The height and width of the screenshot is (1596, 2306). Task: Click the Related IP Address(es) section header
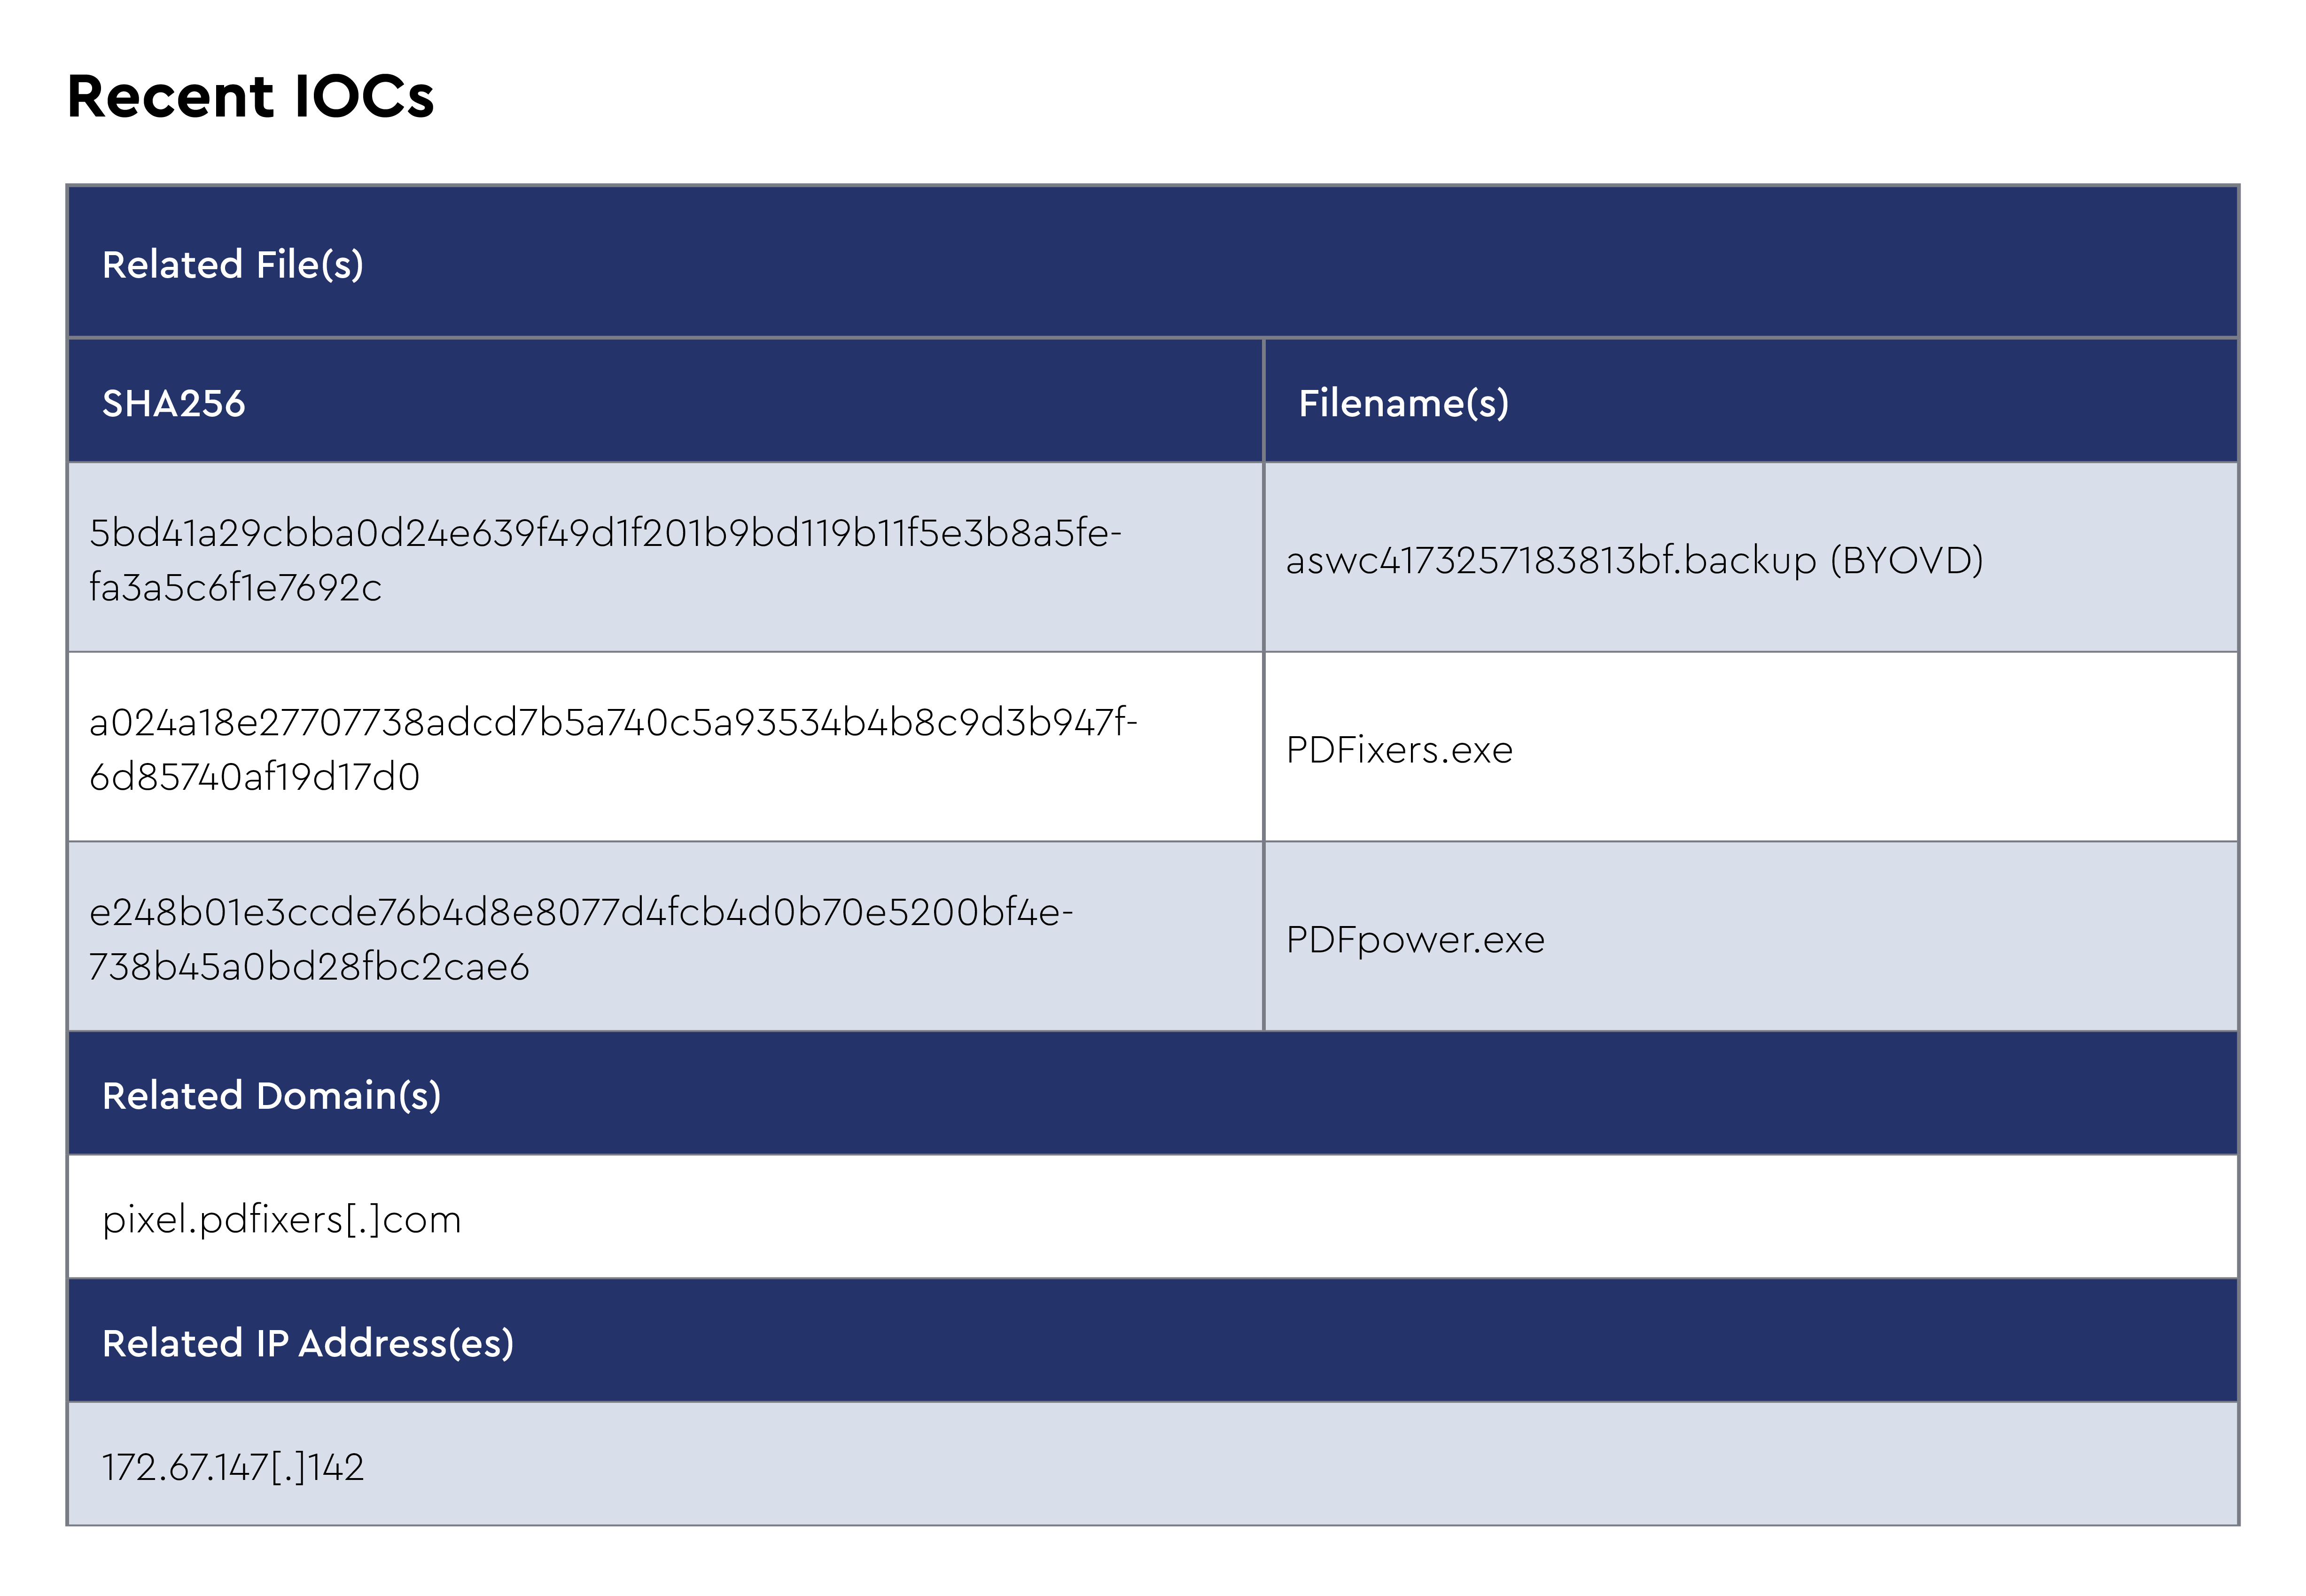point(308,1343)
